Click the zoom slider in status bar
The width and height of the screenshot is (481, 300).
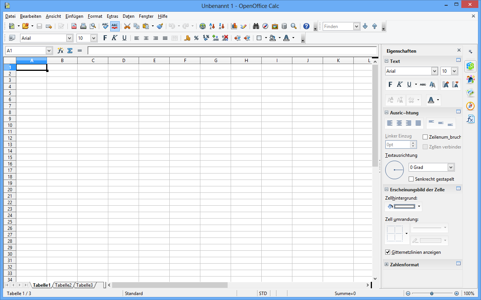click(432, 294)
